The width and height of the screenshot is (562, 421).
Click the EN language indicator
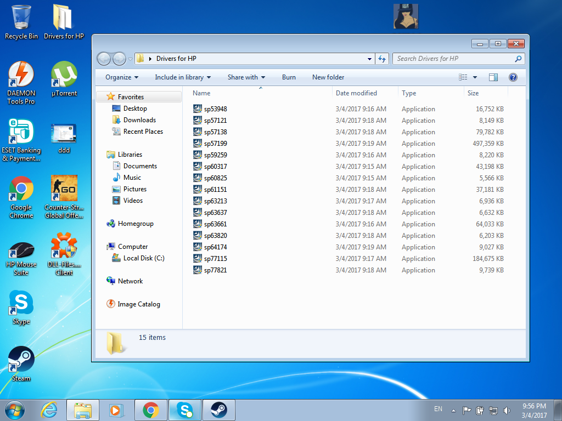click(438, 409)
